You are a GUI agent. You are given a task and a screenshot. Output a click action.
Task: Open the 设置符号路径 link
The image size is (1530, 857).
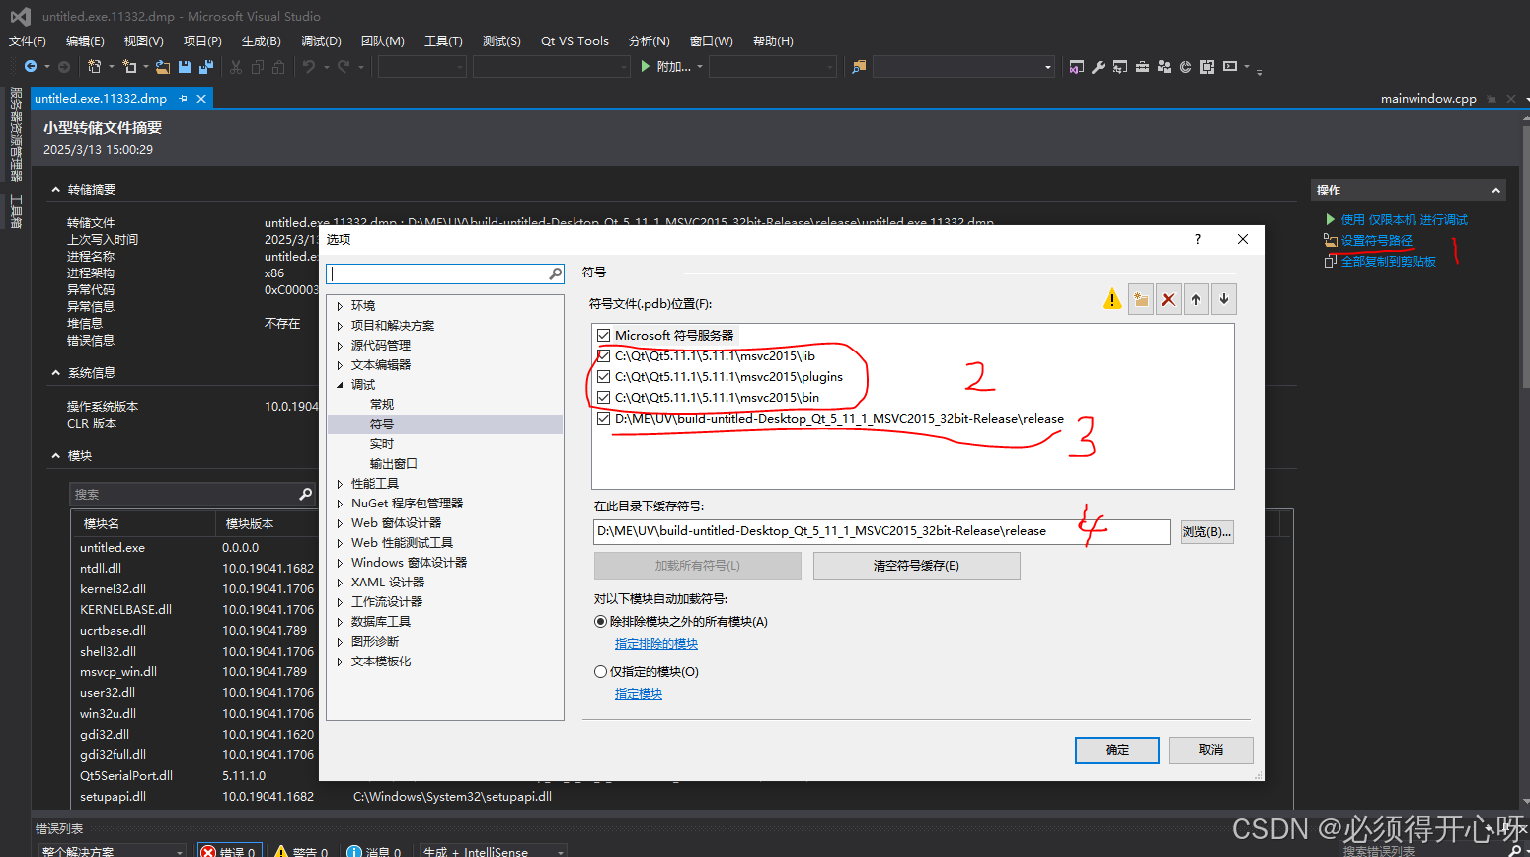pyautogui.click(x=1377, y=241)
